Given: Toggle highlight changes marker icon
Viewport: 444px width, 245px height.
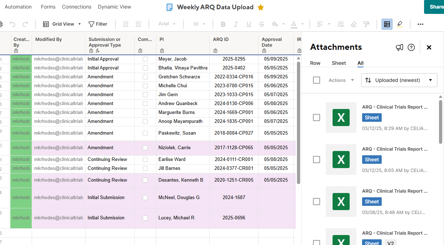Looking at the screenshot, I should pyautogui.click(x=400, y=24).
